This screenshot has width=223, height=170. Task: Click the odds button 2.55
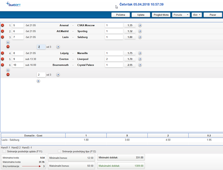(x=130, y=65)
